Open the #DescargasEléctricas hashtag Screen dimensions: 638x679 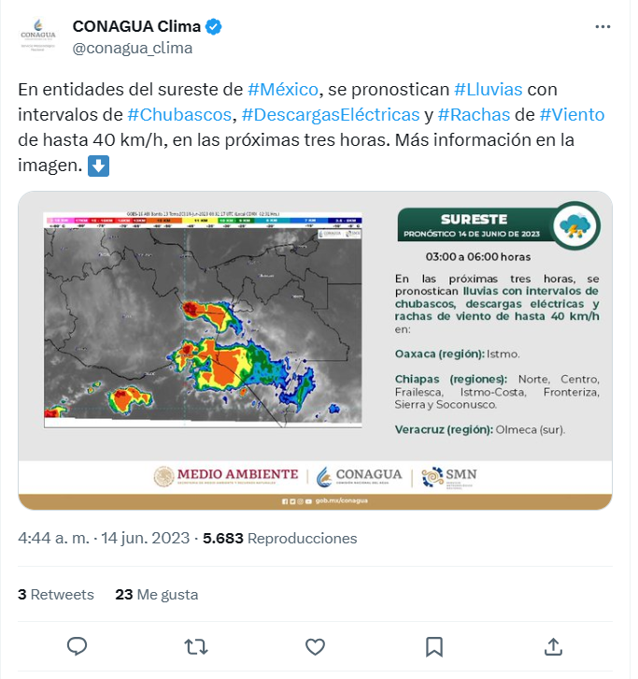[331, 116]
